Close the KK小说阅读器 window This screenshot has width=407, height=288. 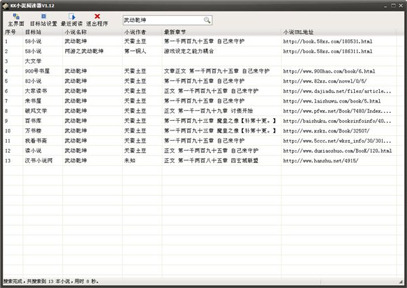[x=401, y=5]
